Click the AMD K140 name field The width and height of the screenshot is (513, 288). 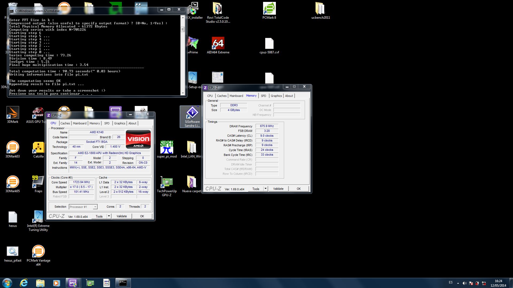click(97, 132)
